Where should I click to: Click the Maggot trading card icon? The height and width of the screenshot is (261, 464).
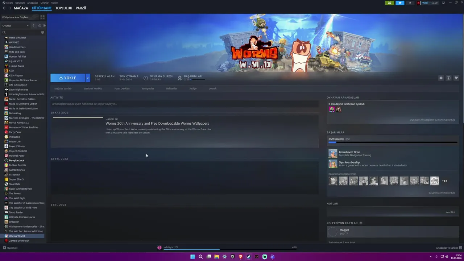332,232
